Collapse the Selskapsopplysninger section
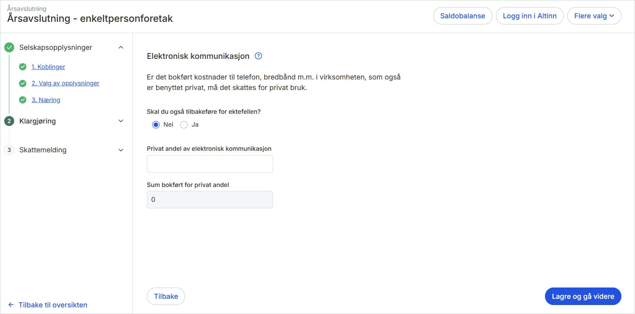This screenshot has height=314, width=635. tap(121, 47)
